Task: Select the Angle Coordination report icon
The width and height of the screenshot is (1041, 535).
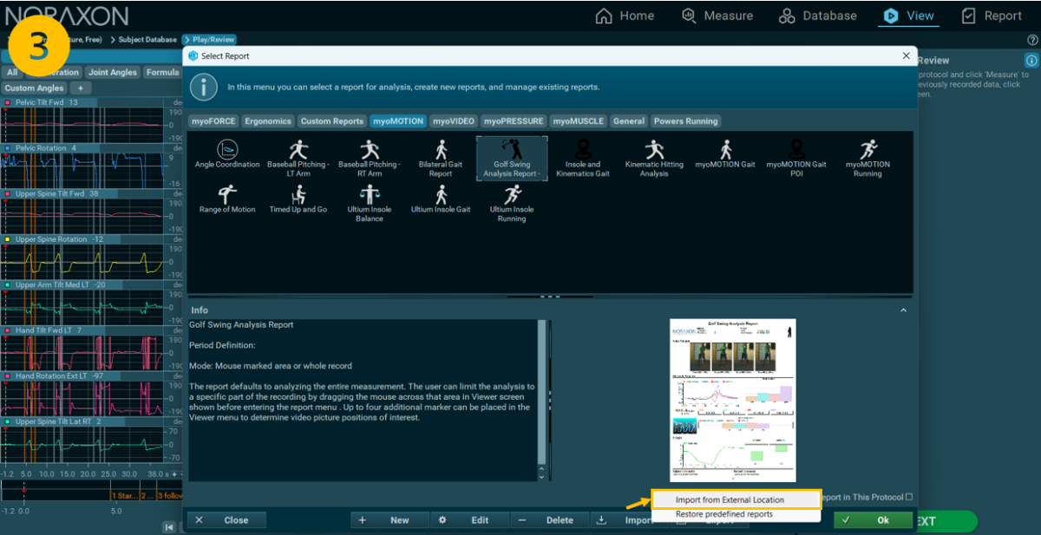Action: point(226,154)
